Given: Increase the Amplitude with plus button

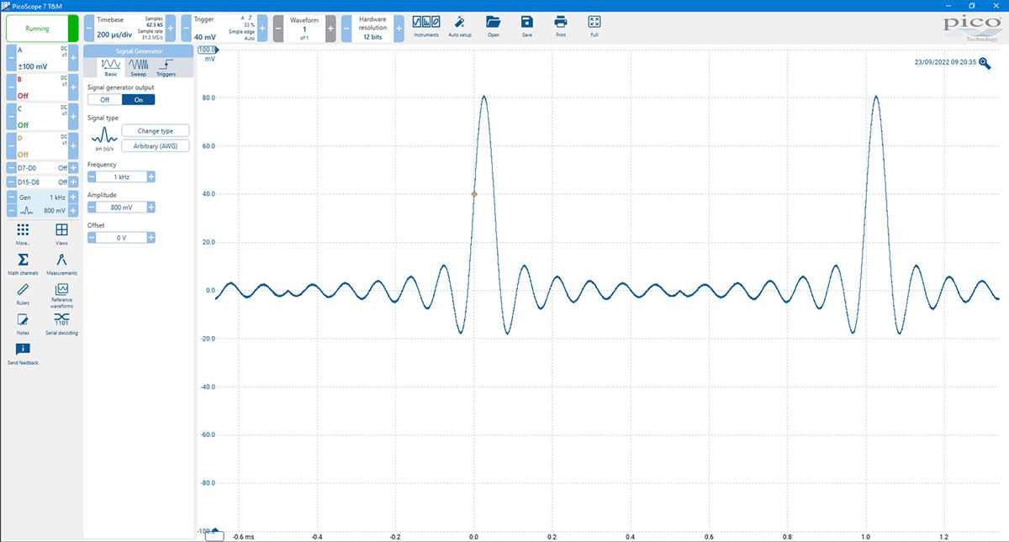Looking at the screenshot, I should tap(151, 207).
